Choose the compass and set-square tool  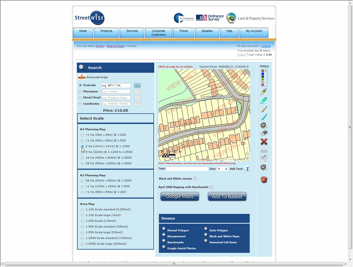(x=264, y=158)
